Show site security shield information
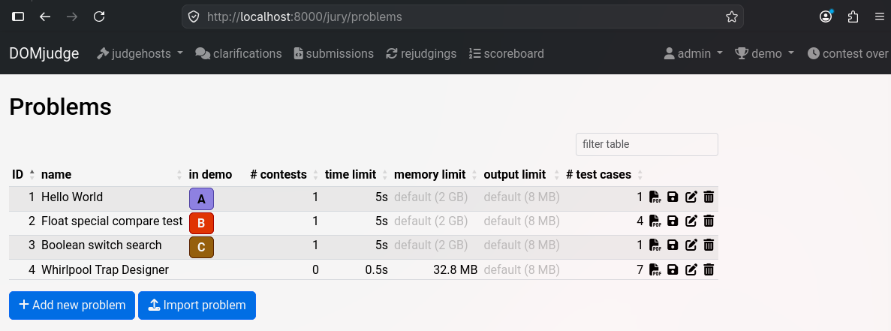Viewport: 891px width, 331px height. [194, 17]
